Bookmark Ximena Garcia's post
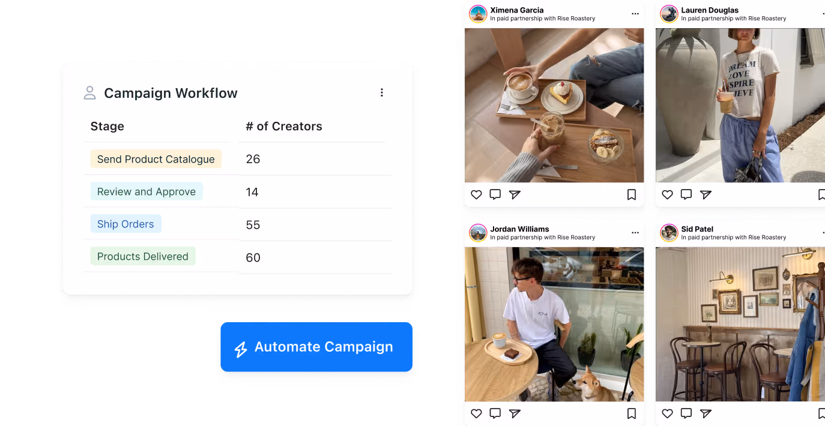 coord(632,194)
